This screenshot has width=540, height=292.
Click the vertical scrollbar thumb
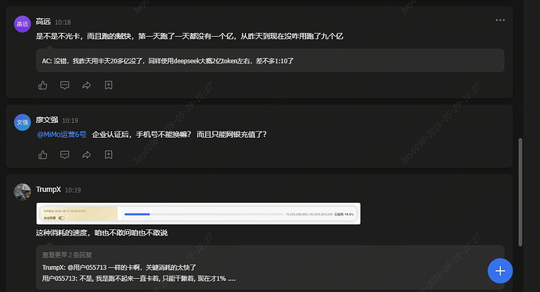(520, 192)
